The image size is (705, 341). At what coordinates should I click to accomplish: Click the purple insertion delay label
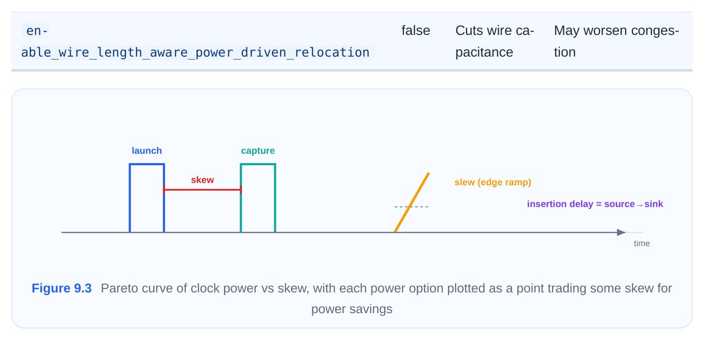pos(595,204)
